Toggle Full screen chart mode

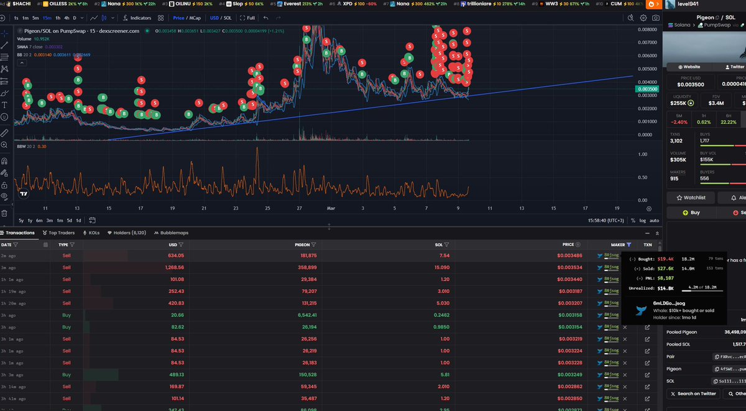247,18
